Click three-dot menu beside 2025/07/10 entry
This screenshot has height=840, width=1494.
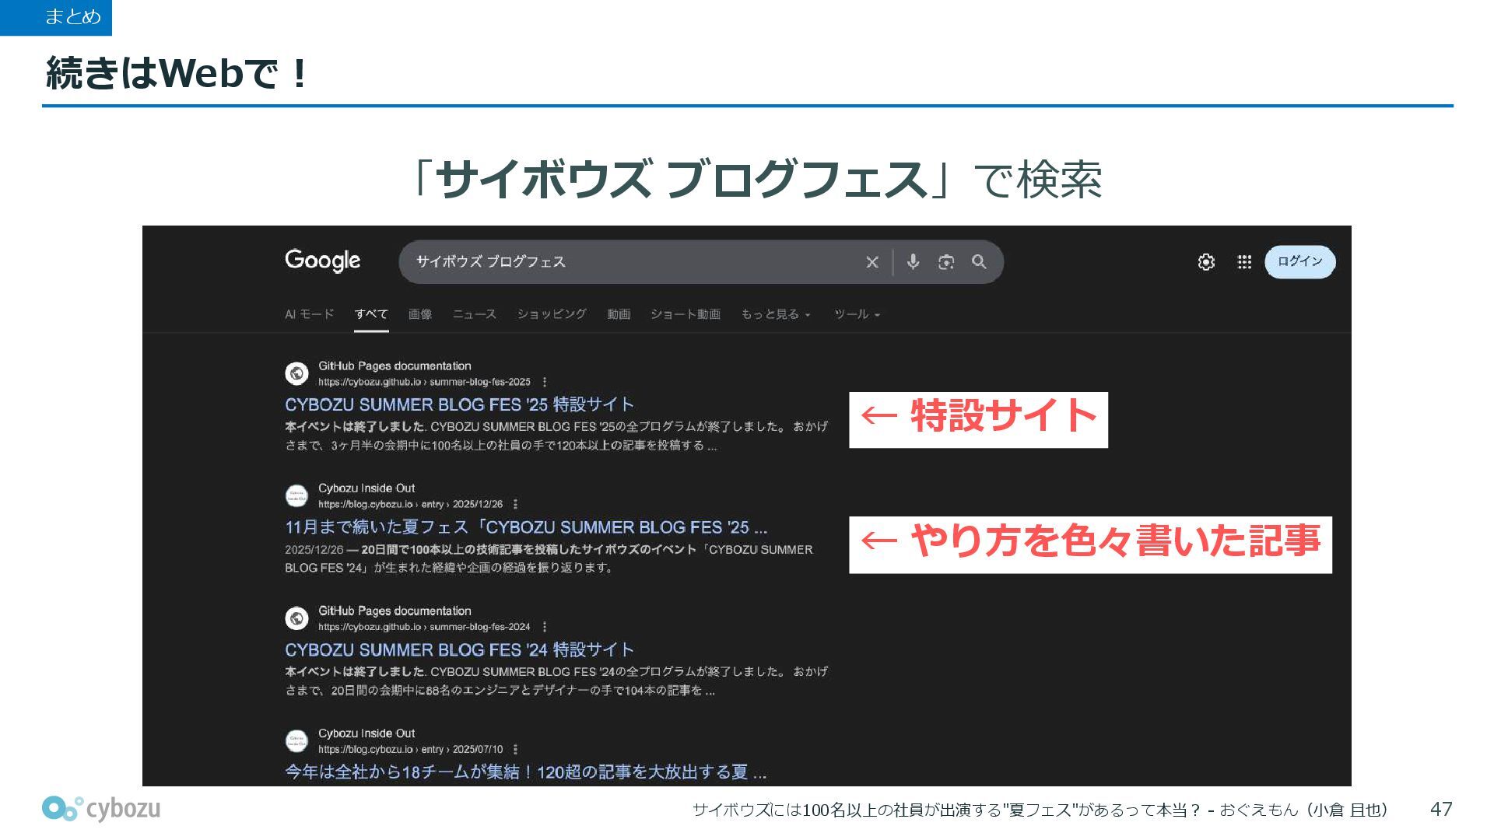516,749
